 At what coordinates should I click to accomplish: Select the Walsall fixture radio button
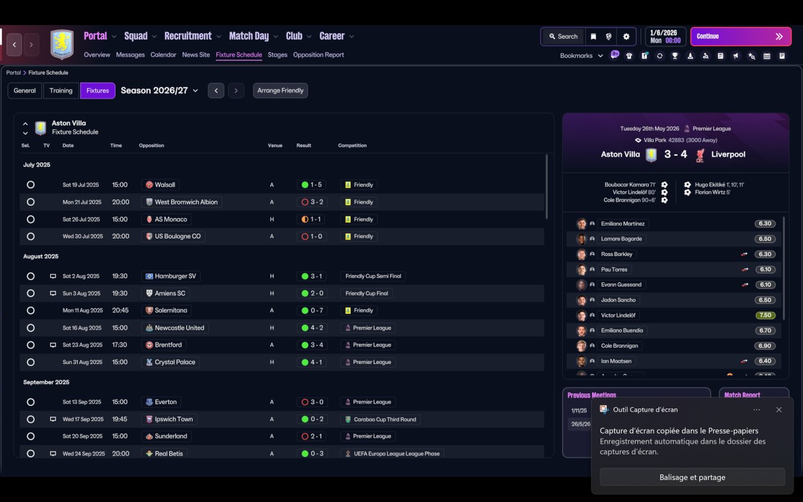(x=31, y=185)
